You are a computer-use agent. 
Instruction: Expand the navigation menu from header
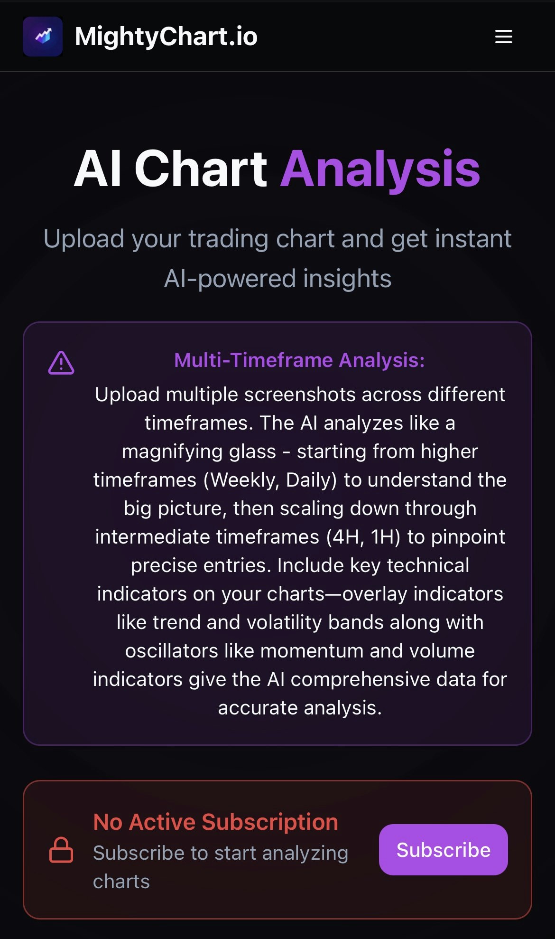(503, 37)
